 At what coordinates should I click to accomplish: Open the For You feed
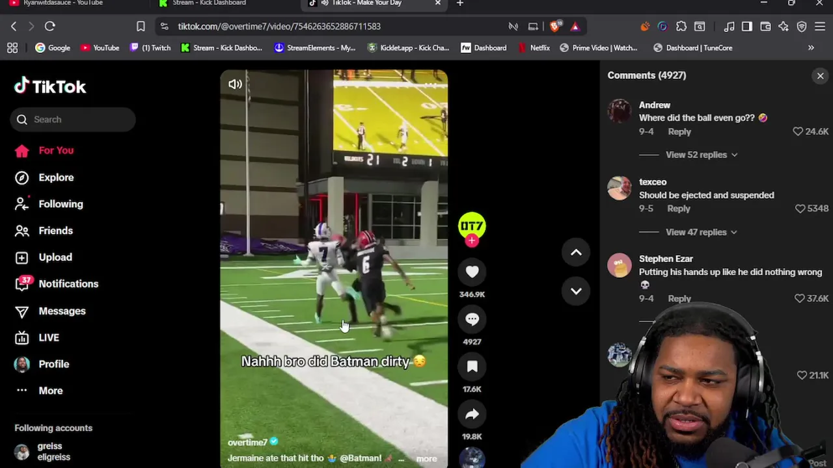[x=44, y=150]
